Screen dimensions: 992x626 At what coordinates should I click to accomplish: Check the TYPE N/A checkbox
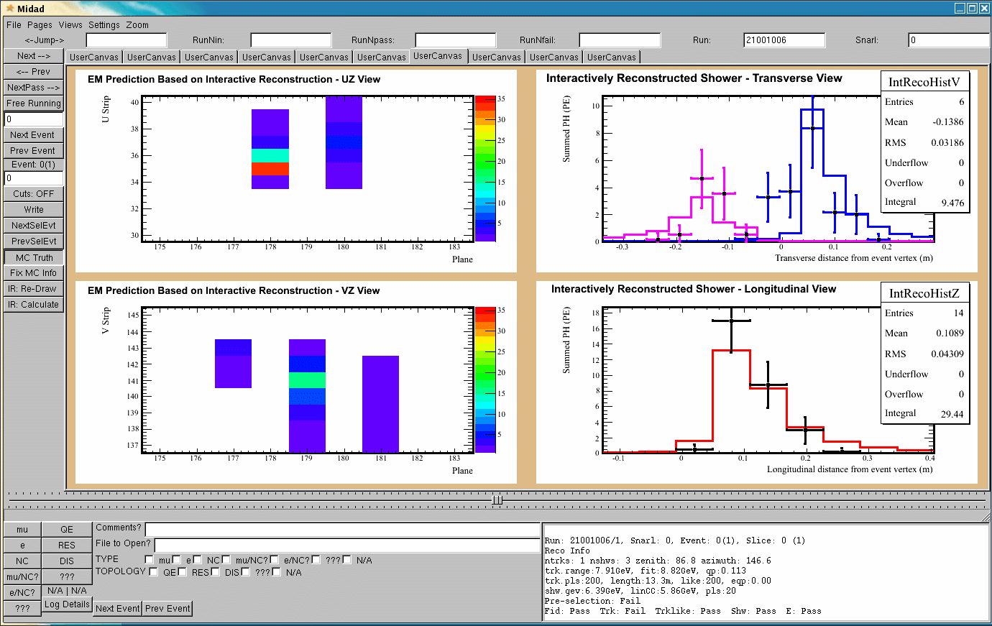(347, 560)
